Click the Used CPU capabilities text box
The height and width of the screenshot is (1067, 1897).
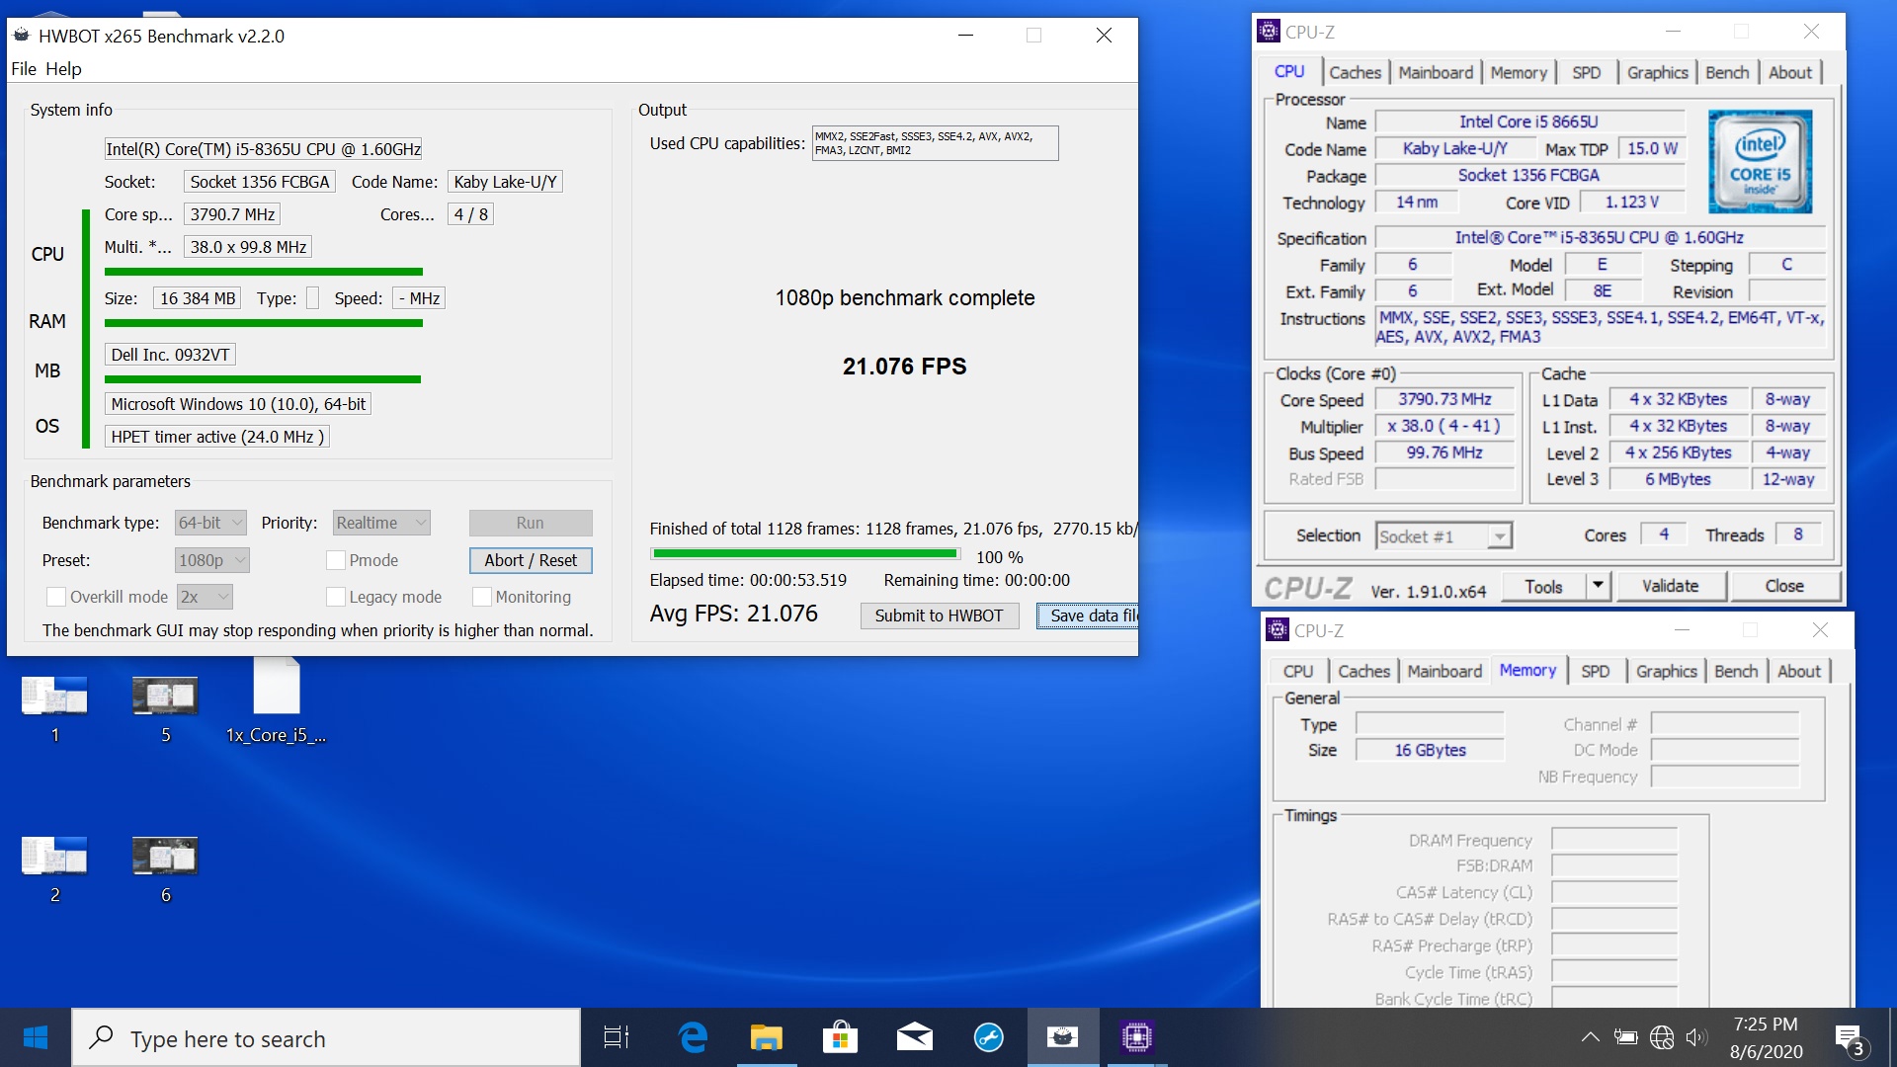click(x=935, y=143)
